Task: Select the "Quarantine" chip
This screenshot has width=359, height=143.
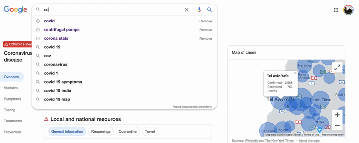Action: coord(128,131)
